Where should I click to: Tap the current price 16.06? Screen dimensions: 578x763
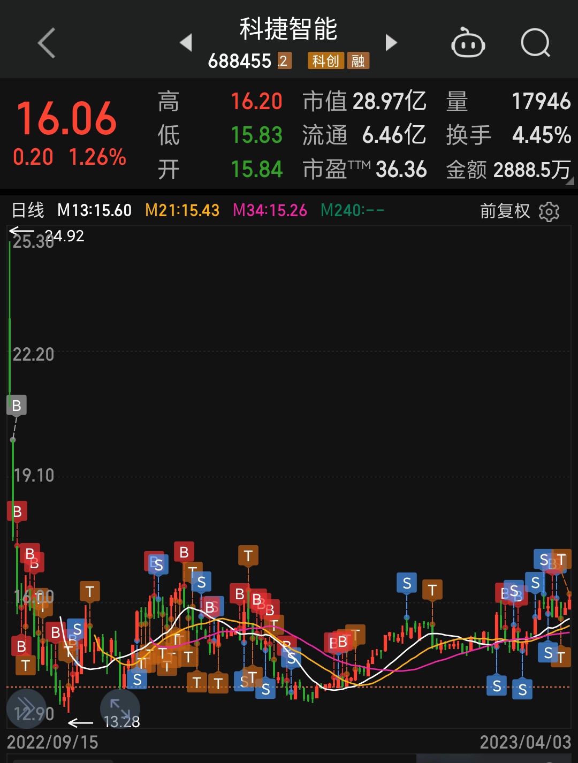click(66, 118)
